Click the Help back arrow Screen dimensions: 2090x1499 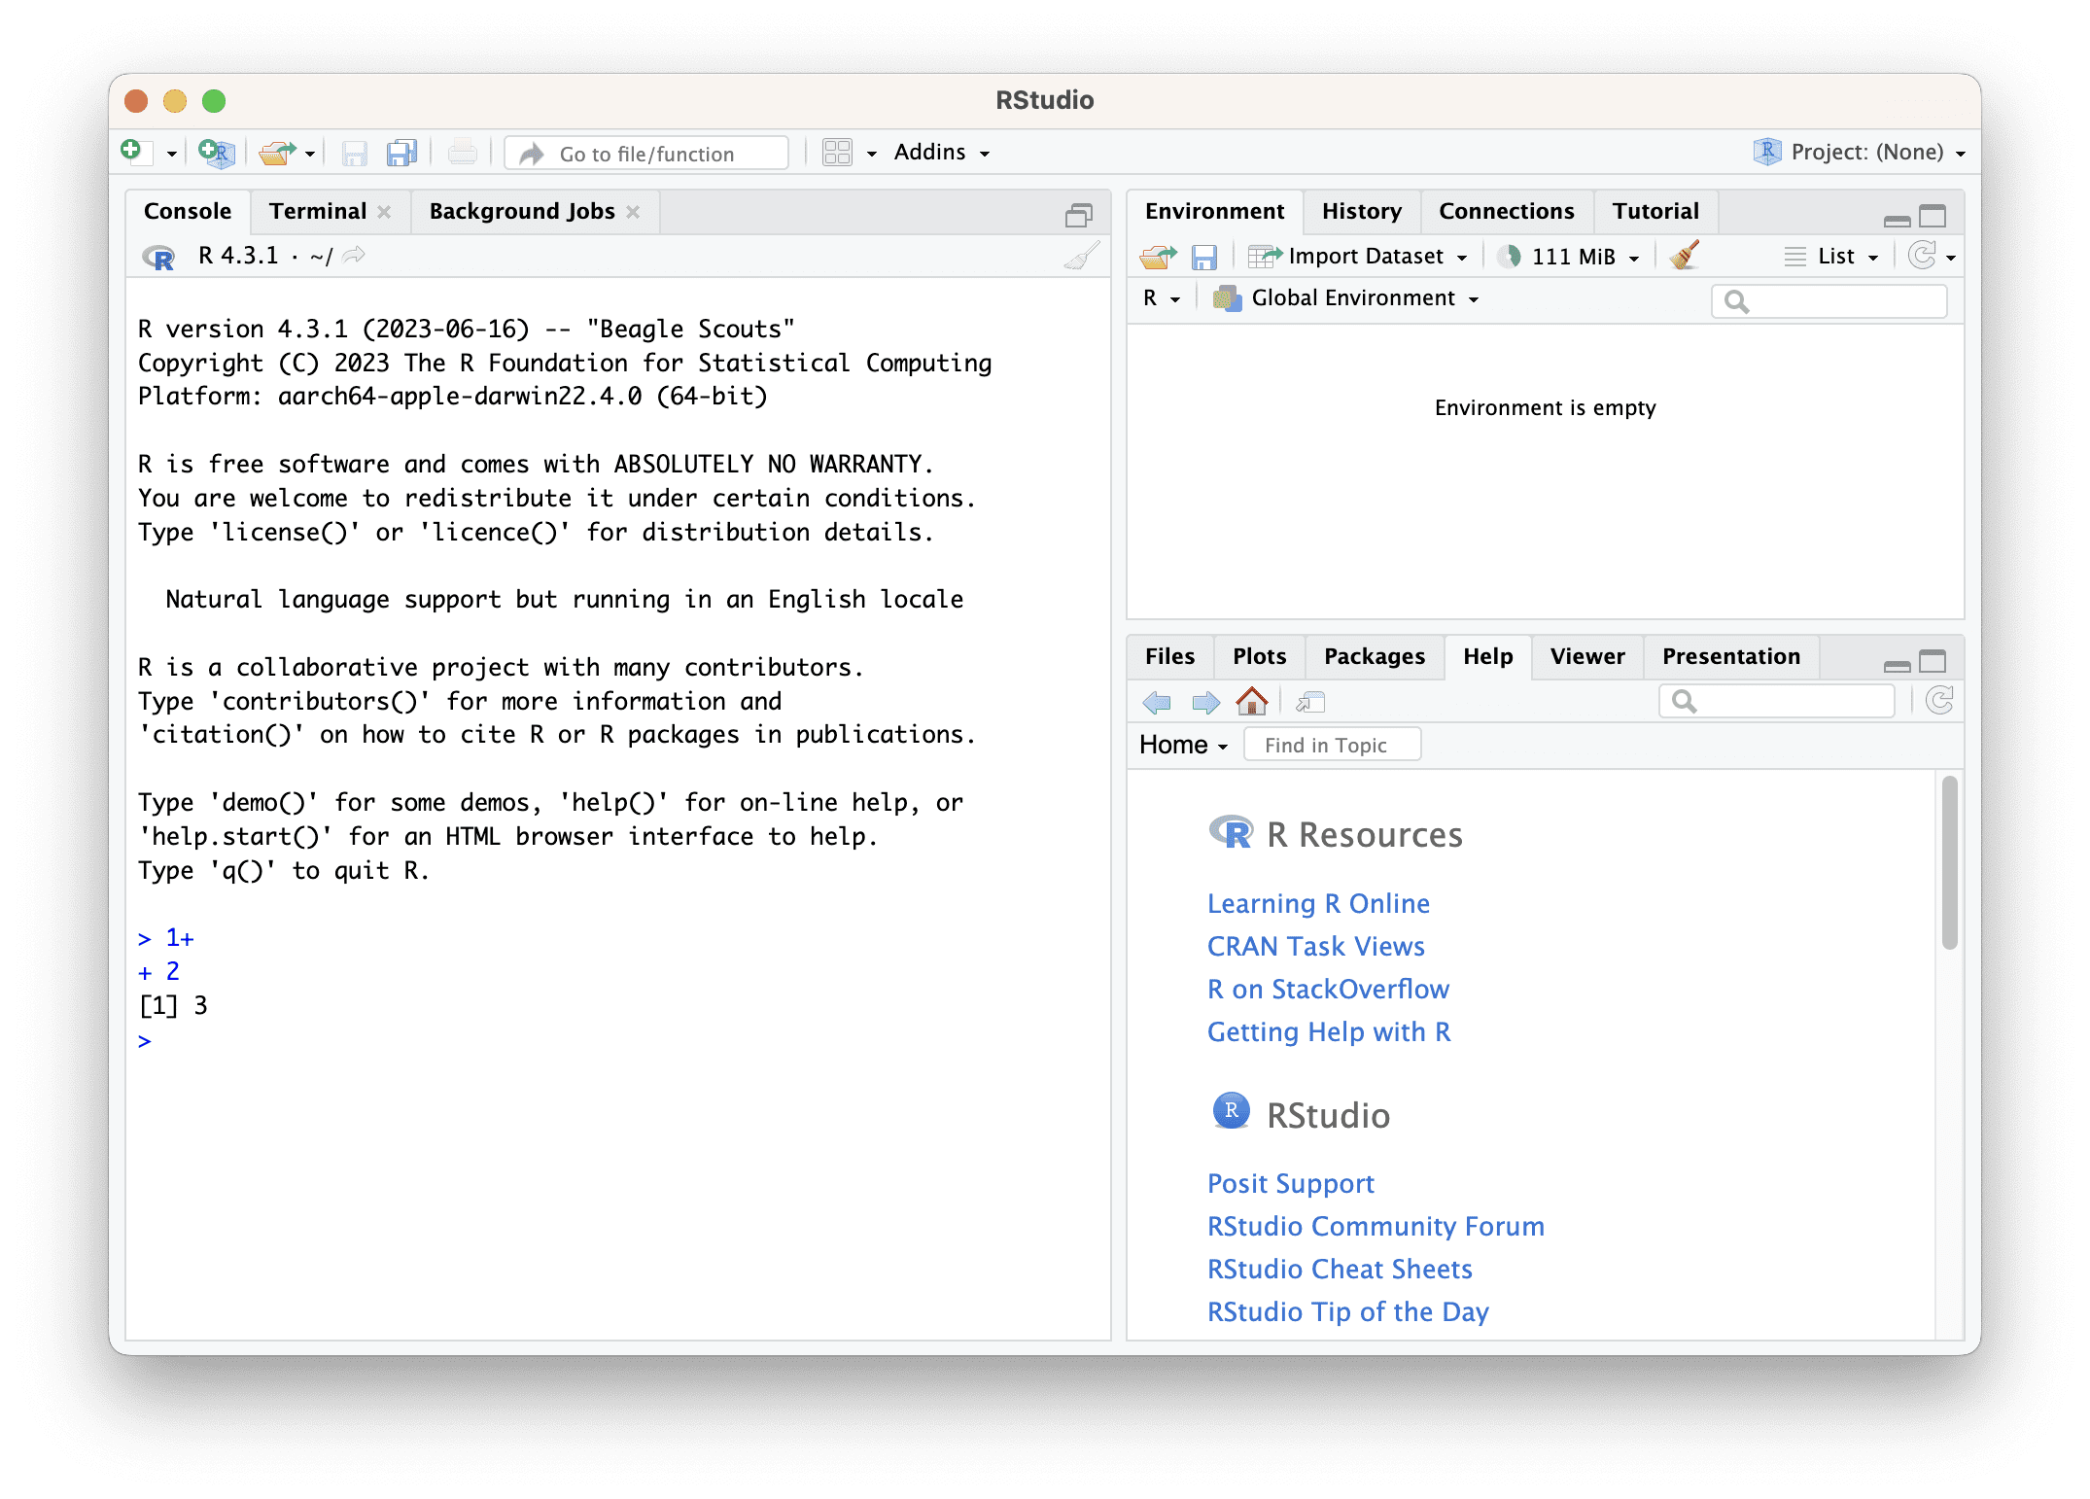[1157, 701]
